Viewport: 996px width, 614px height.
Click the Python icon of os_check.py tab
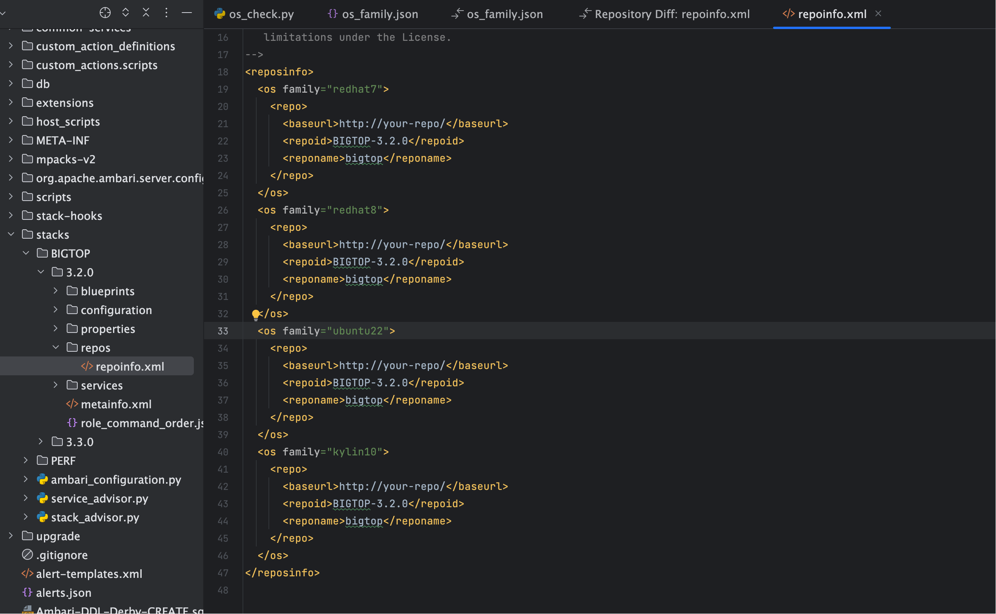point(220,14)
